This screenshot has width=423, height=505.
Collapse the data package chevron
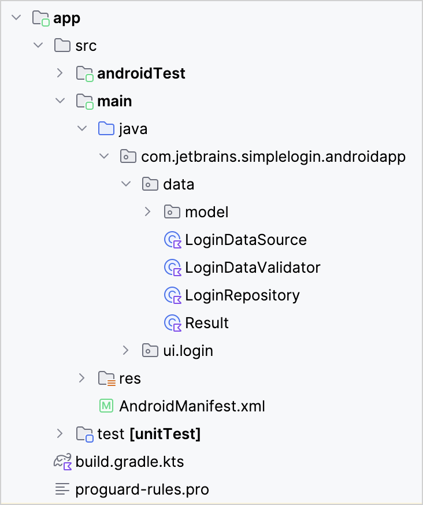click(125, 184)
